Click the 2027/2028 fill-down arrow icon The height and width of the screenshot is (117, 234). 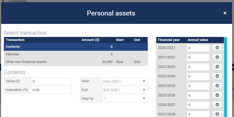(x=217, y=114)
